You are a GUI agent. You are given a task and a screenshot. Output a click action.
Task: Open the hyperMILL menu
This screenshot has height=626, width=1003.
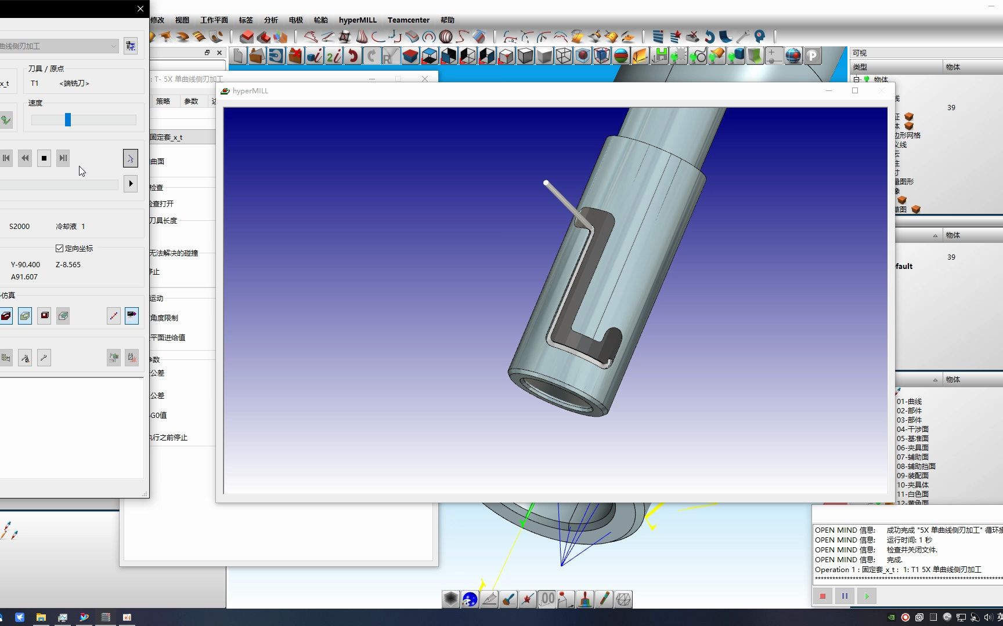(358, 20)
